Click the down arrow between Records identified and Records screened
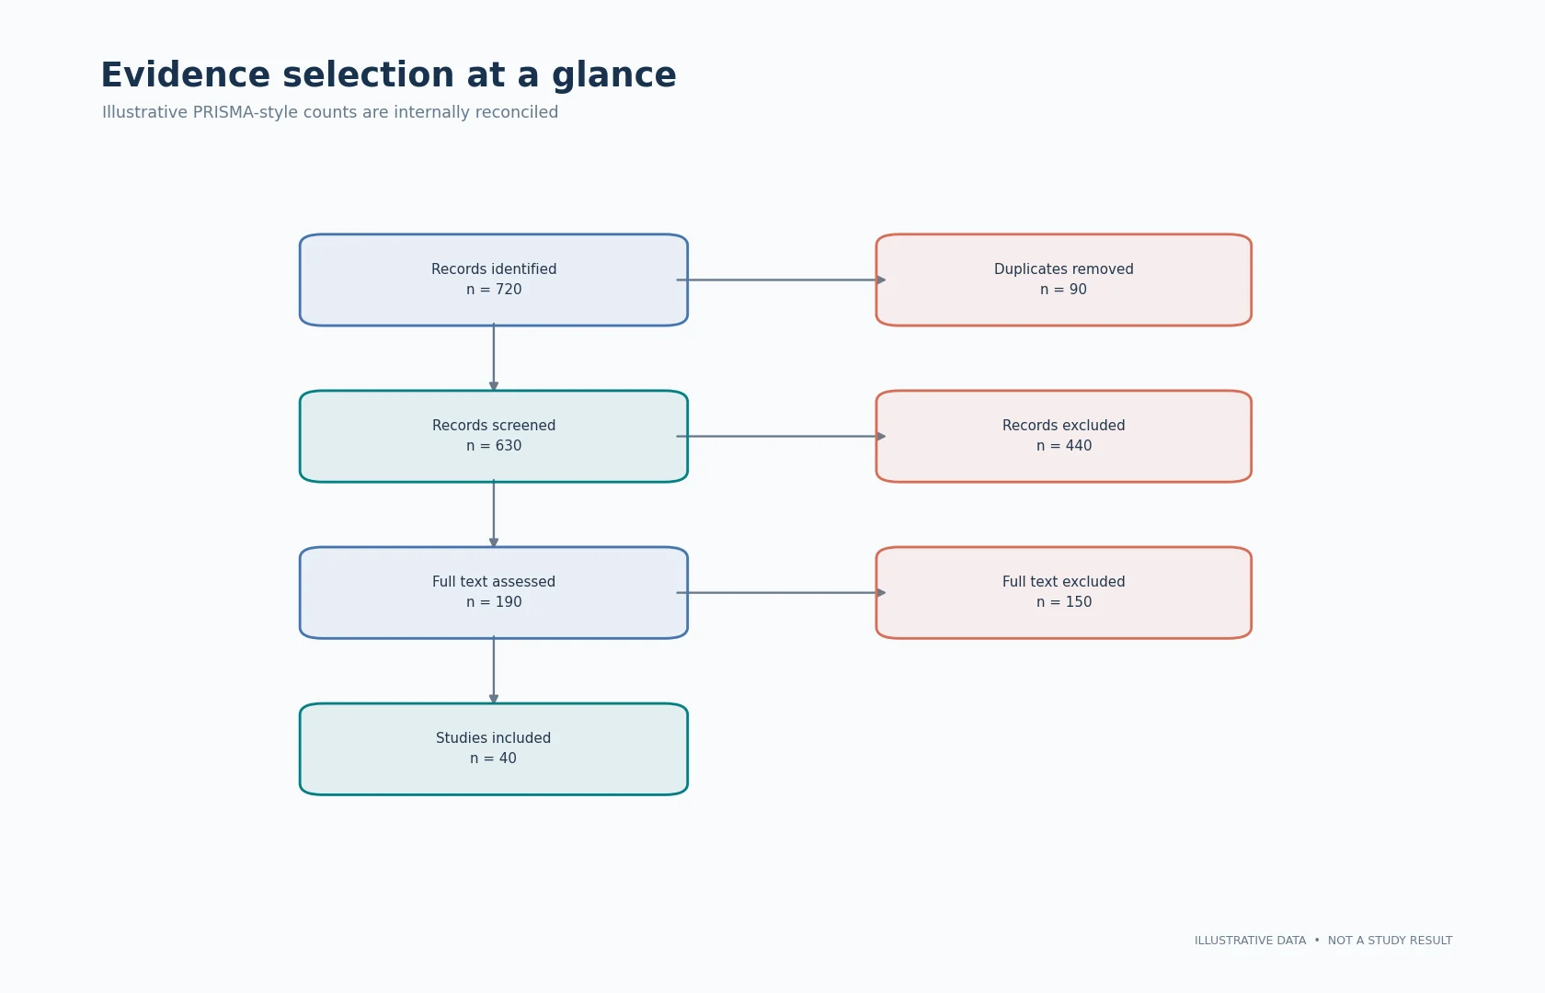This screenshot has width=1545, height=993. pos(494,358)
